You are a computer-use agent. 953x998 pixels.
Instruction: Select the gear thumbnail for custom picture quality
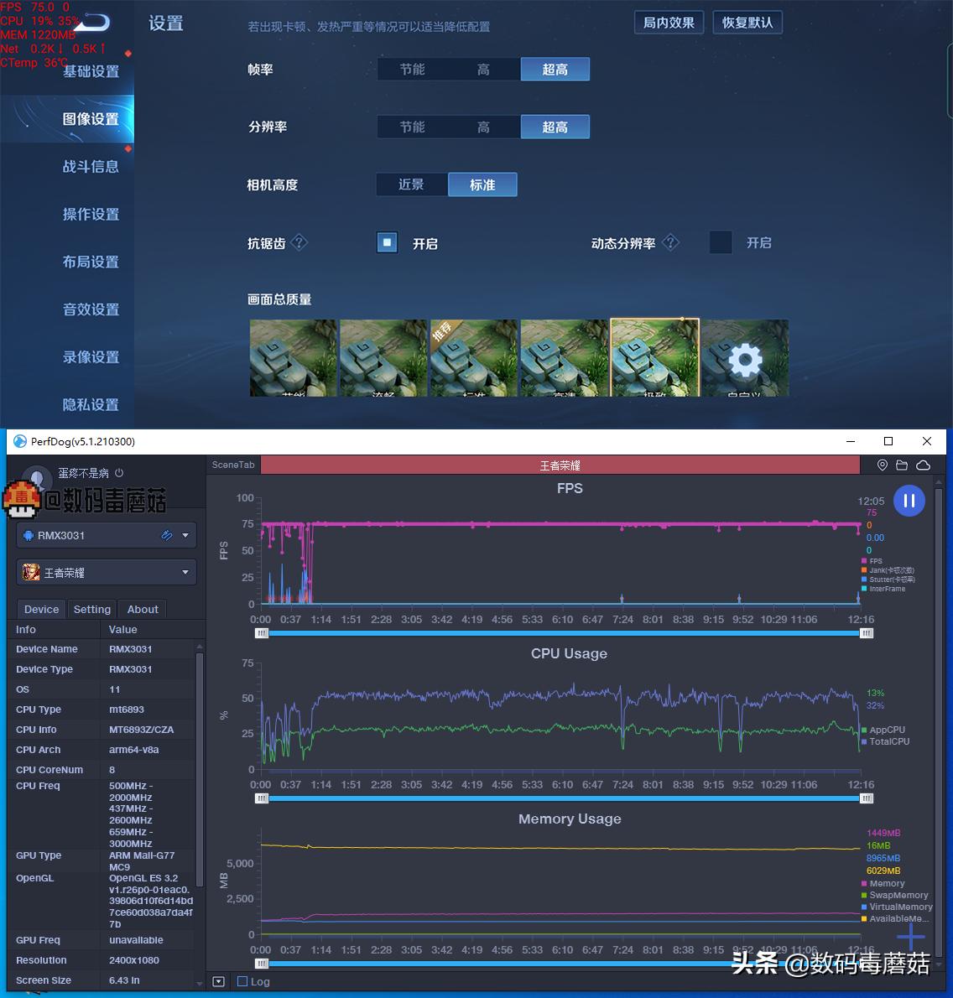point(745,358)
